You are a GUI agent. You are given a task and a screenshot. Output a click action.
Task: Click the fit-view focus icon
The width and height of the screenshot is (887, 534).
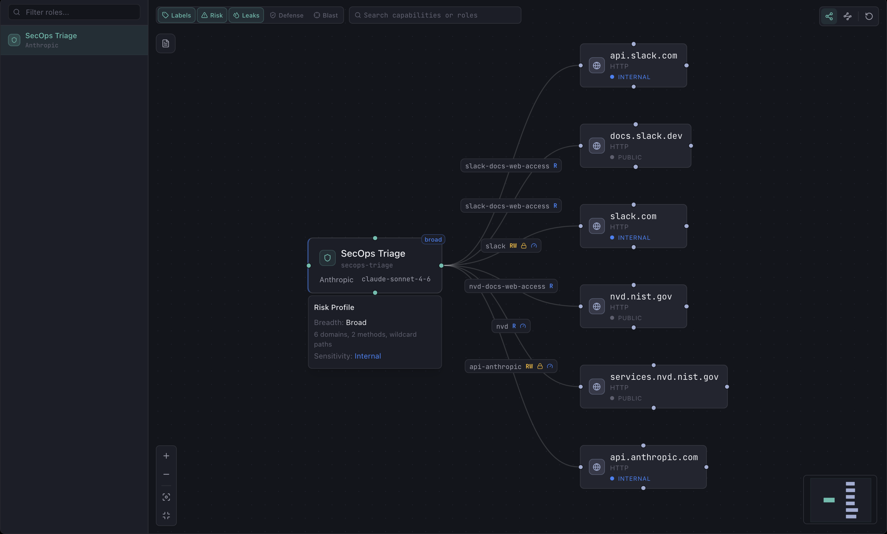pyautogui.click(x=166, y=497)
